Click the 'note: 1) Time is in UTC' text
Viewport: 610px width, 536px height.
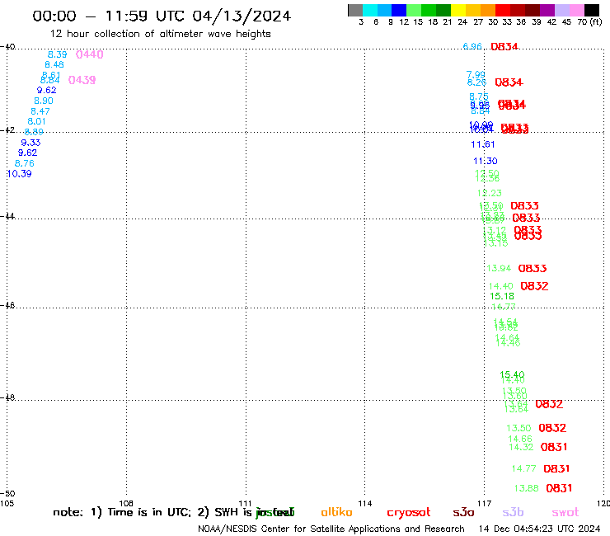[x=122, y=512]
